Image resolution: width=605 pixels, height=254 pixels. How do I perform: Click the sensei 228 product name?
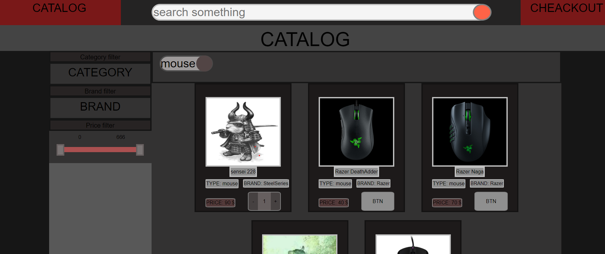point(243,172)
